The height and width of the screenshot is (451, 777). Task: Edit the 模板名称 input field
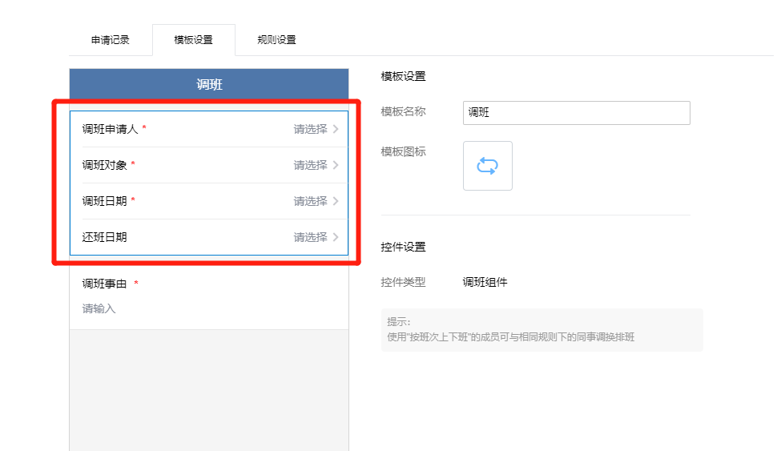coord(576,112)
